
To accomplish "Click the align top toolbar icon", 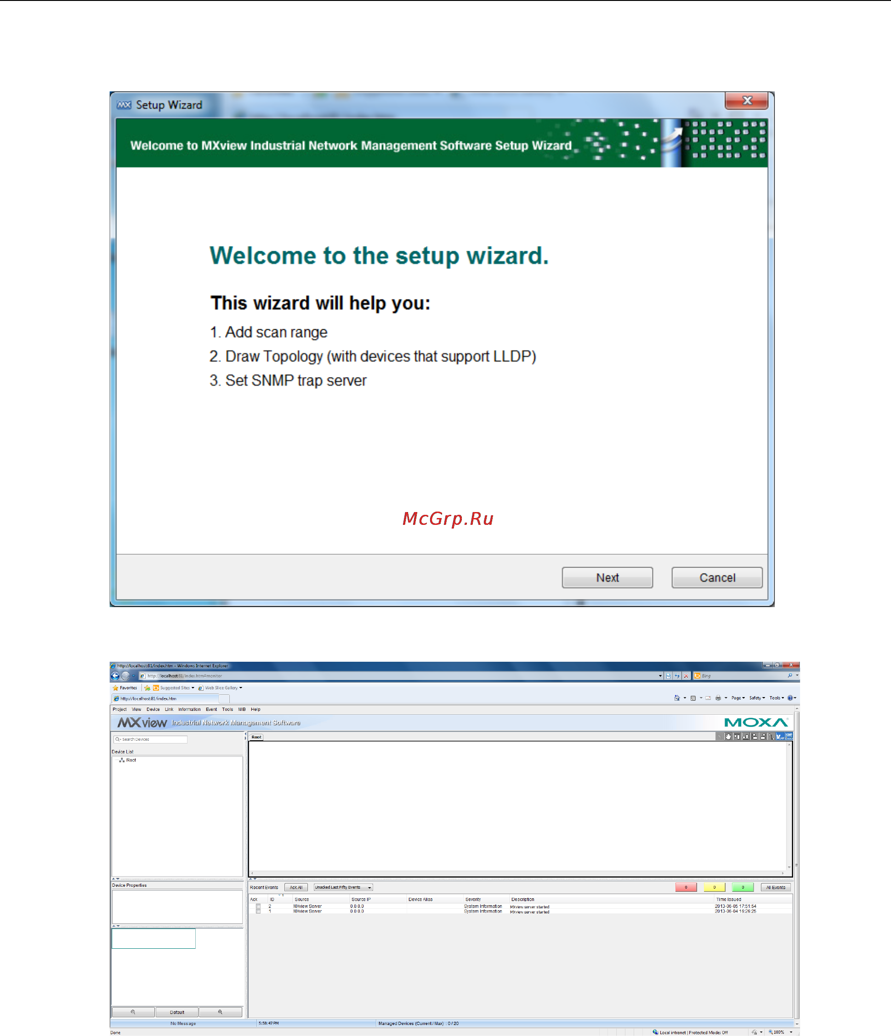I will click(738, 737).
